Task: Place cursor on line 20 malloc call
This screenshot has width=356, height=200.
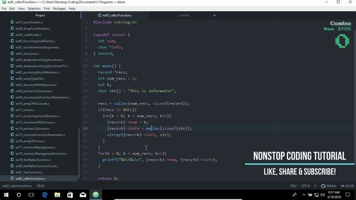Action: tap(153, 128)
